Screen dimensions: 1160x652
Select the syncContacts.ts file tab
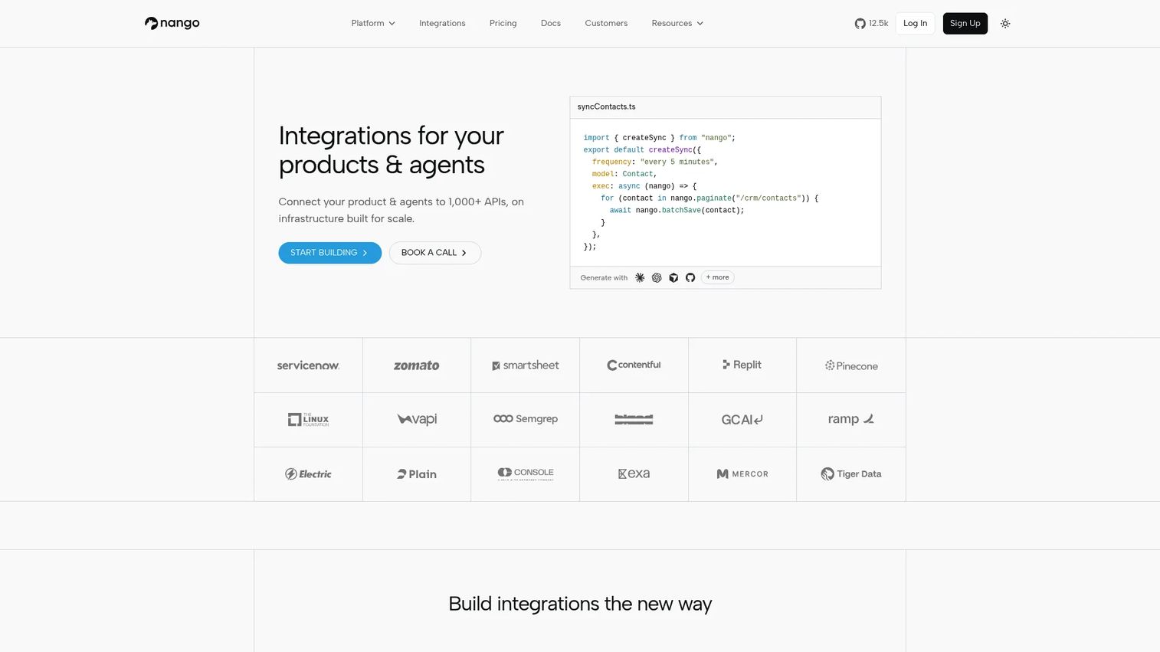tap(606, 106)
